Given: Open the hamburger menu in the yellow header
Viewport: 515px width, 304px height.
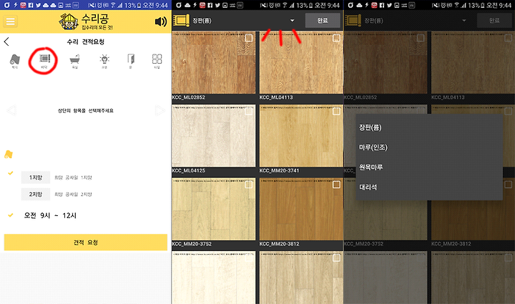Looking at the screenshot, I should pyautogui.click(x=11, y=21).
